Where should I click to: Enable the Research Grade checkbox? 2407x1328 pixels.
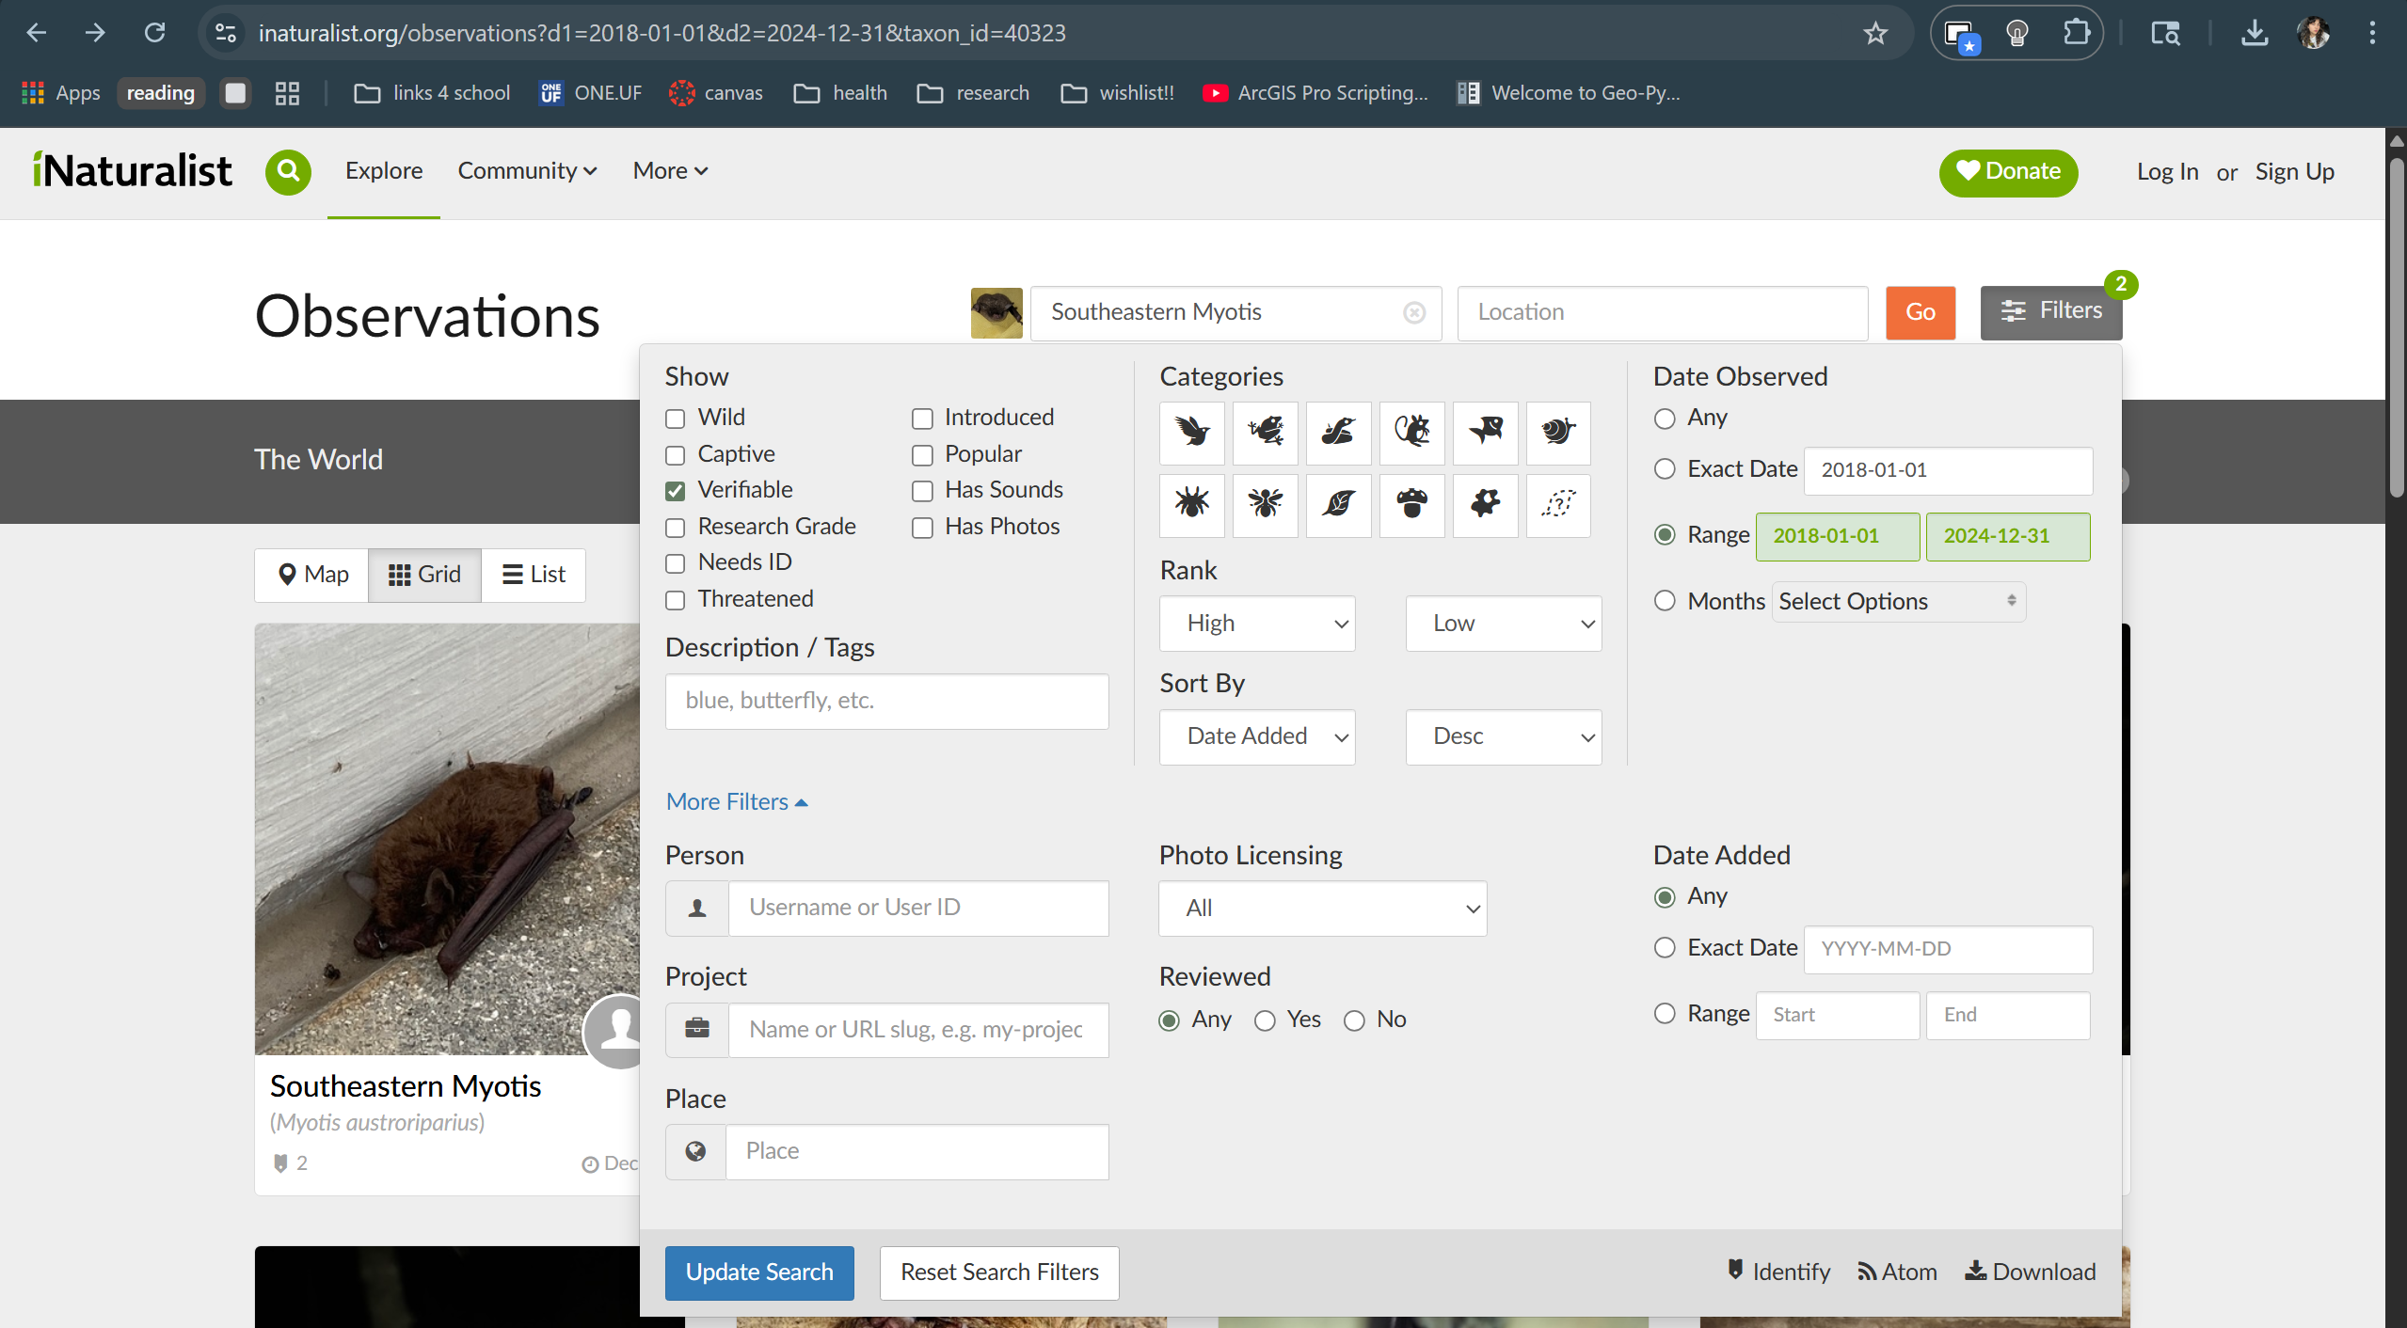(x=675, y=528)
